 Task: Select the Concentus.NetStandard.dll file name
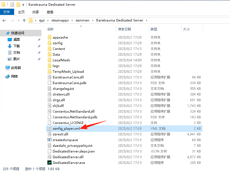(x=74, y=112)
